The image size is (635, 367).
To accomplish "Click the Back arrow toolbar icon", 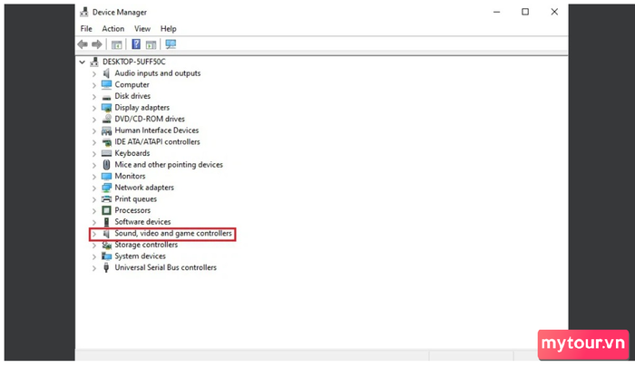I will click(83, 44).
